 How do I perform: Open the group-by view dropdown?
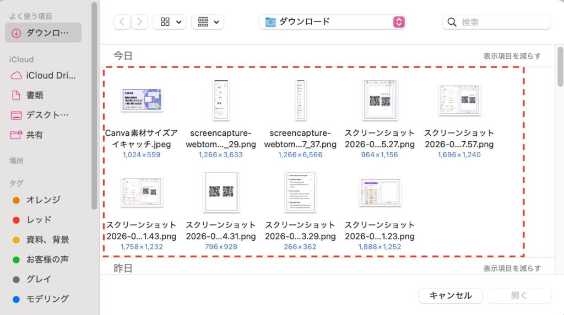[208, 22]
